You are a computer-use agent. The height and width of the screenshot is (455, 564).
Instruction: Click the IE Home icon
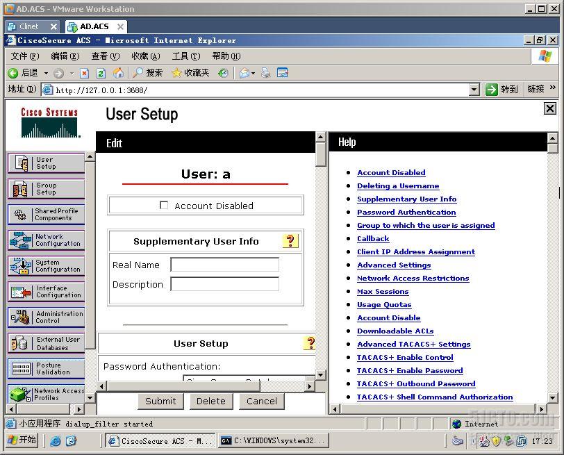pos(118,74)
